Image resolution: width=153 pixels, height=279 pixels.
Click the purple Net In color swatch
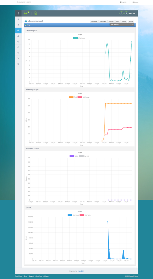point(72,156)
